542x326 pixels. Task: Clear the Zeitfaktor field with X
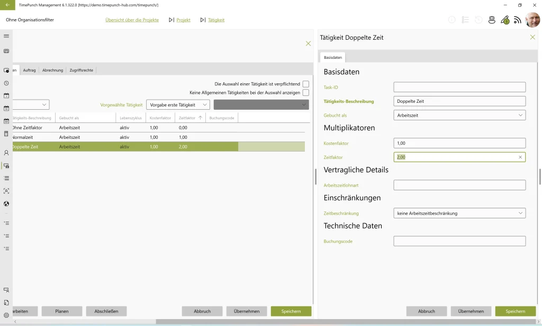(520, 157)
